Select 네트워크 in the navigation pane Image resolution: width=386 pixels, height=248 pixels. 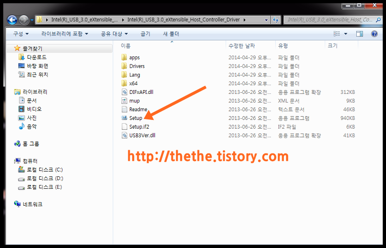pyautogui.click(x=33, y=204)
